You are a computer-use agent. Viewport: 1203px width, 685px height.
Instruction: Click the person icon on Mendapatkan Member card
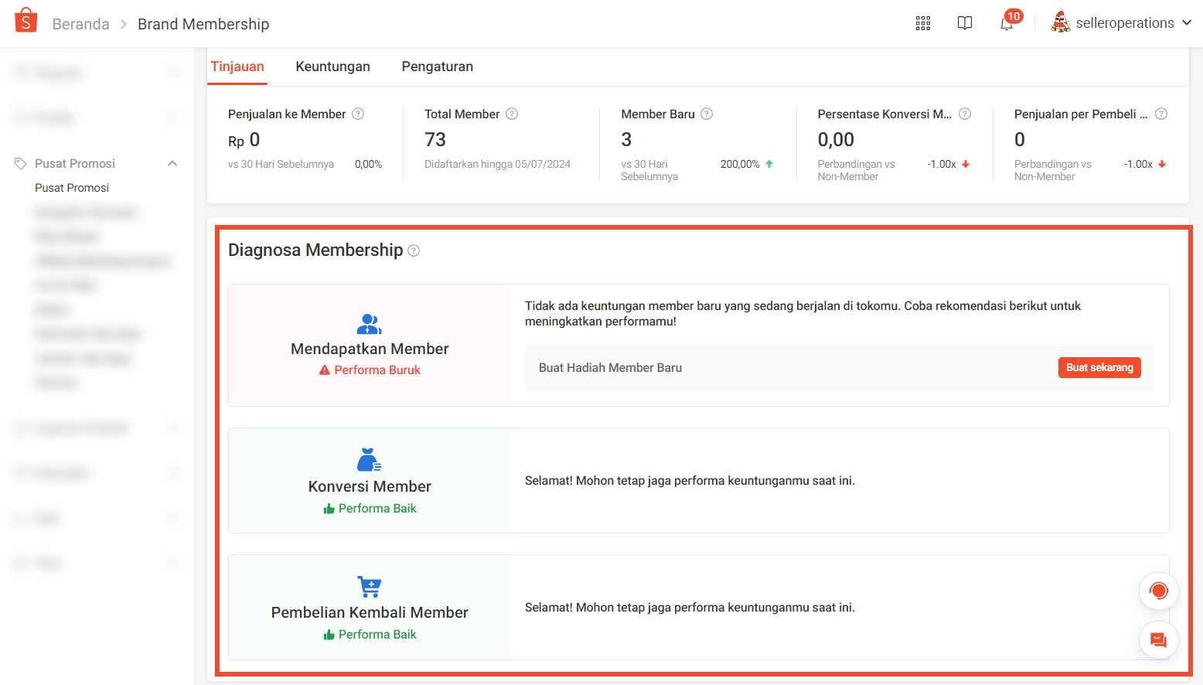(369, 324)
